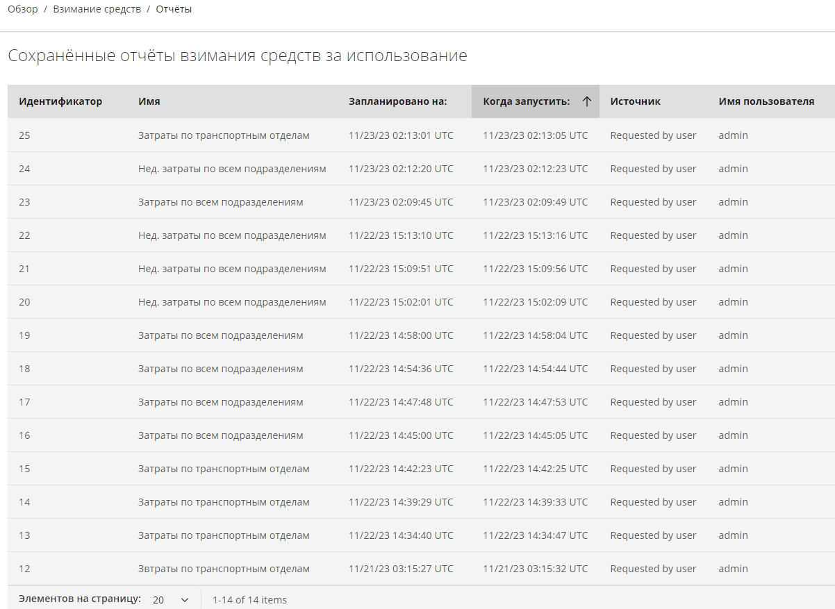Image resolution: width=835 pixels, height=609 pixels.
Task: Open scheduled time 11/22/23 14:42:23 UTC
Action: click(401, 469)
